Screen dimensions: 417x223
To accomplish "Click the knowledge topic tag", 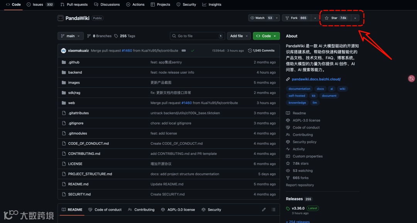I will (x=297, y=102).
